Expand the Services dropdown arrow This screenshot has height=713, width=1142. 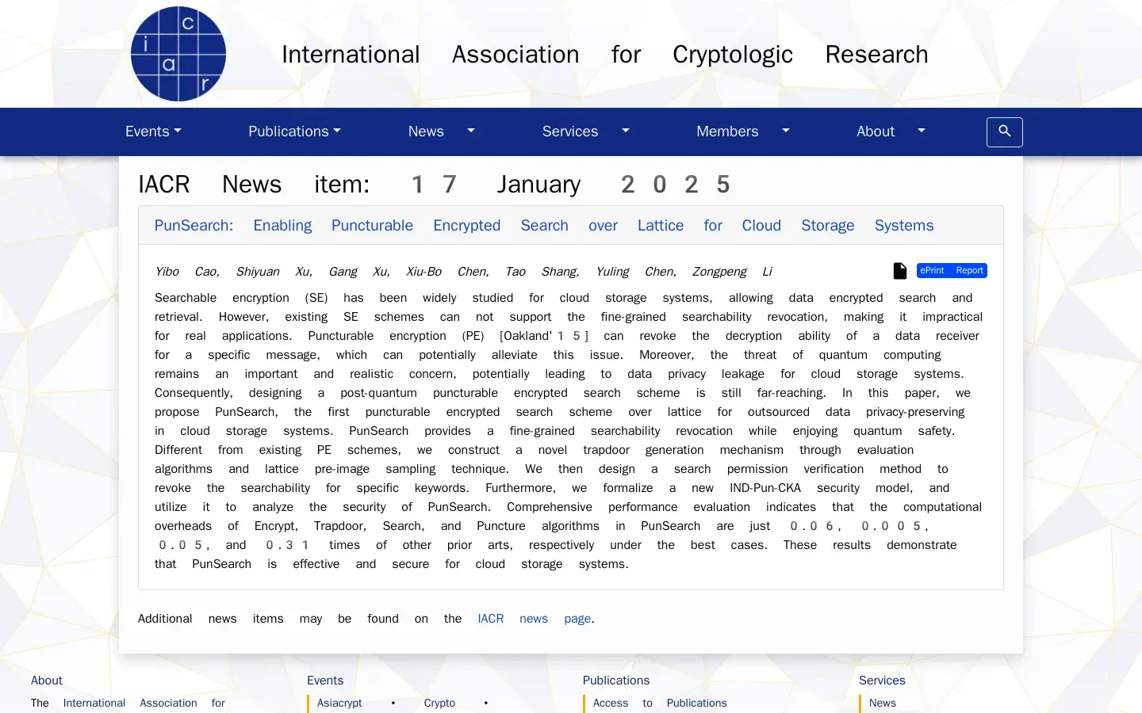626,131
